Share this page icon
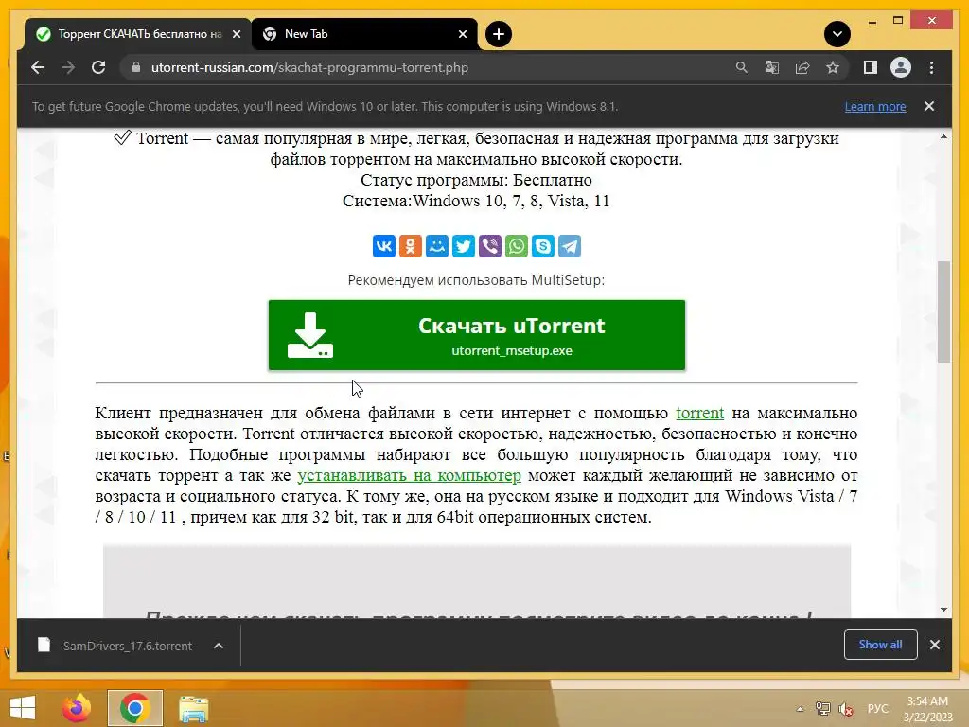Viewport: 969px width, 727px height. [x=802, y=67]
